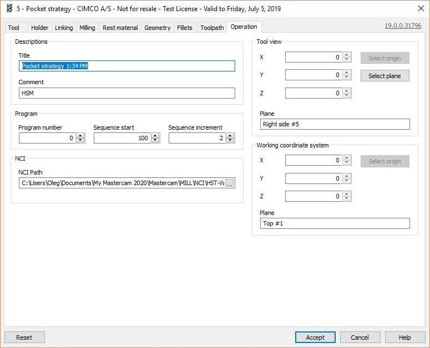Focus the Comment field containing HSM
The image size is (430, 348).
click(x=127, y=93)
